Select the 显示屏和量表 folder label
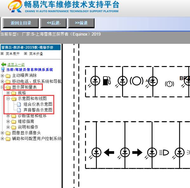Viewport: 190px width, 188px height. 24,87
